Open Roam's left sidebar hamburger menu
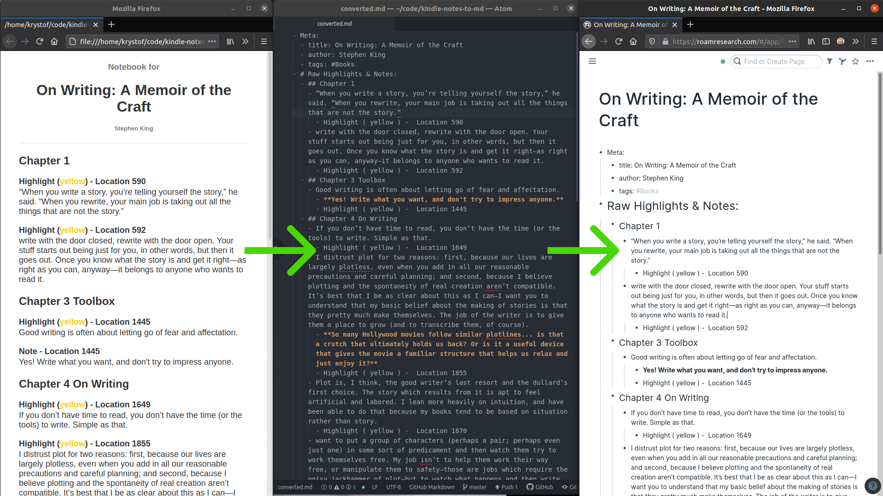The width and height of the screenshot is (883, 496). (x=592, y=61)
